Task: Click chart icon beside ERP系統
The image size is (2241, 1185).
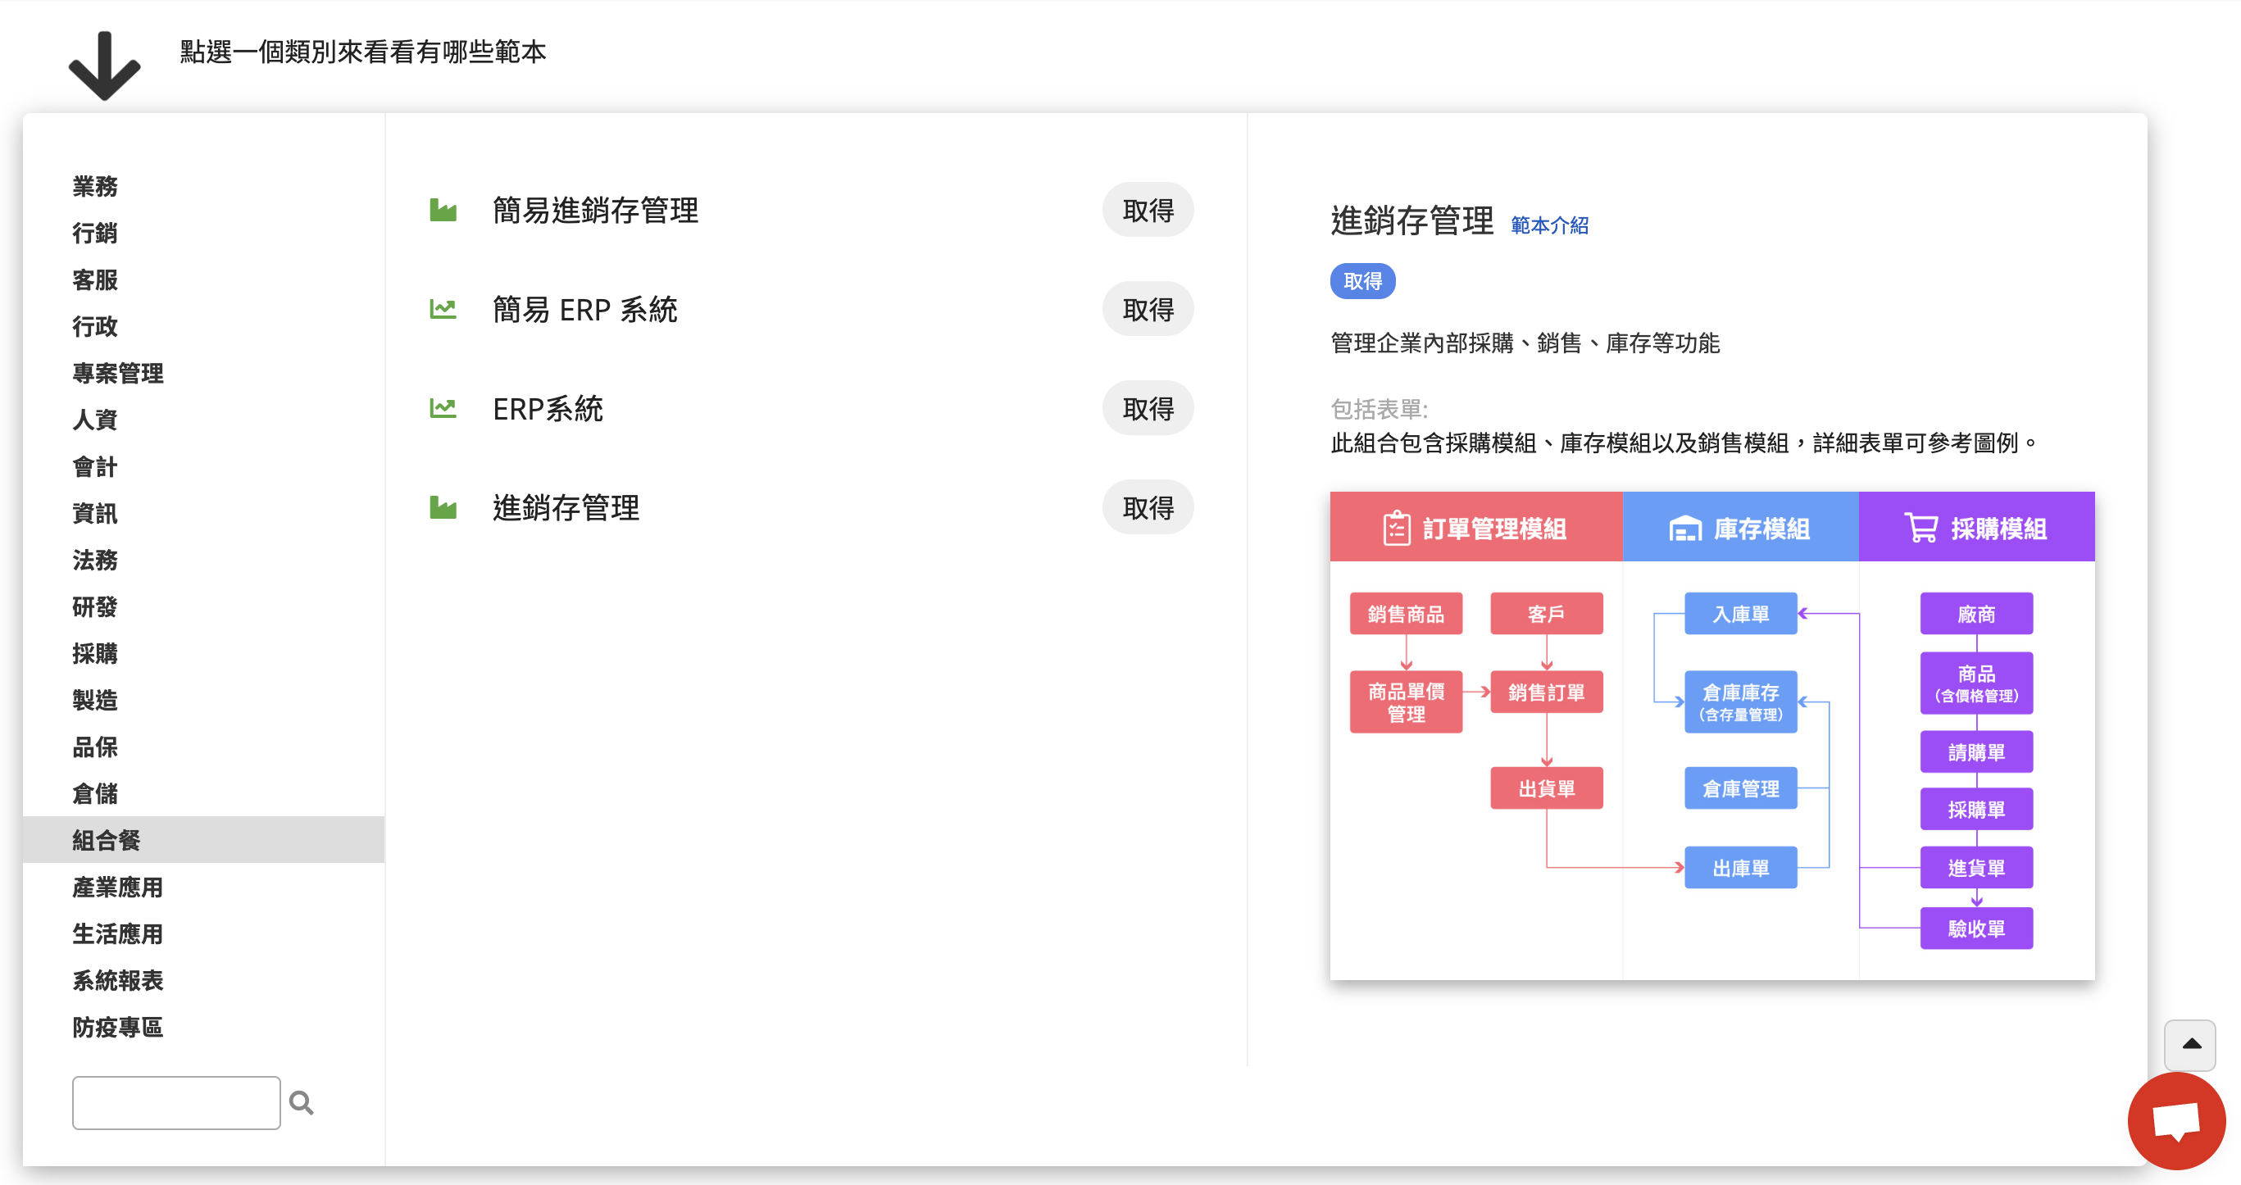Action: 443,408
